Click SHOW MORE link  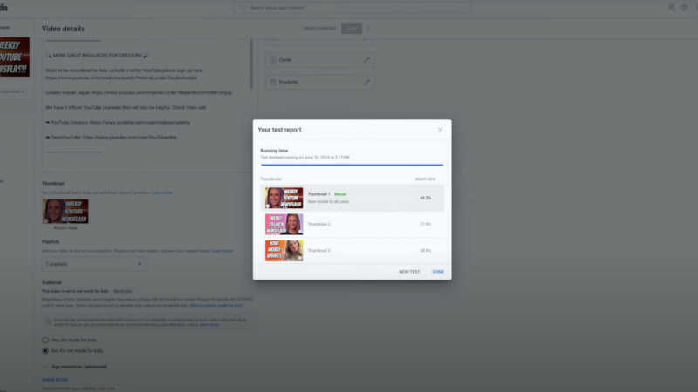55,380
